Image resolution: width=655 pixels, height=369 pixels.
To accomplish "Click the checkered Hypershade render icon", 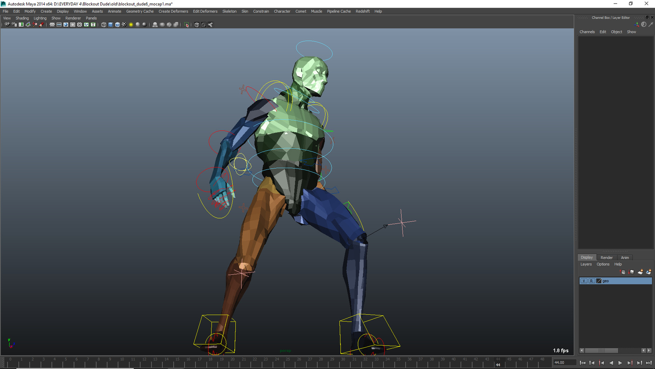I will (124, 25).
